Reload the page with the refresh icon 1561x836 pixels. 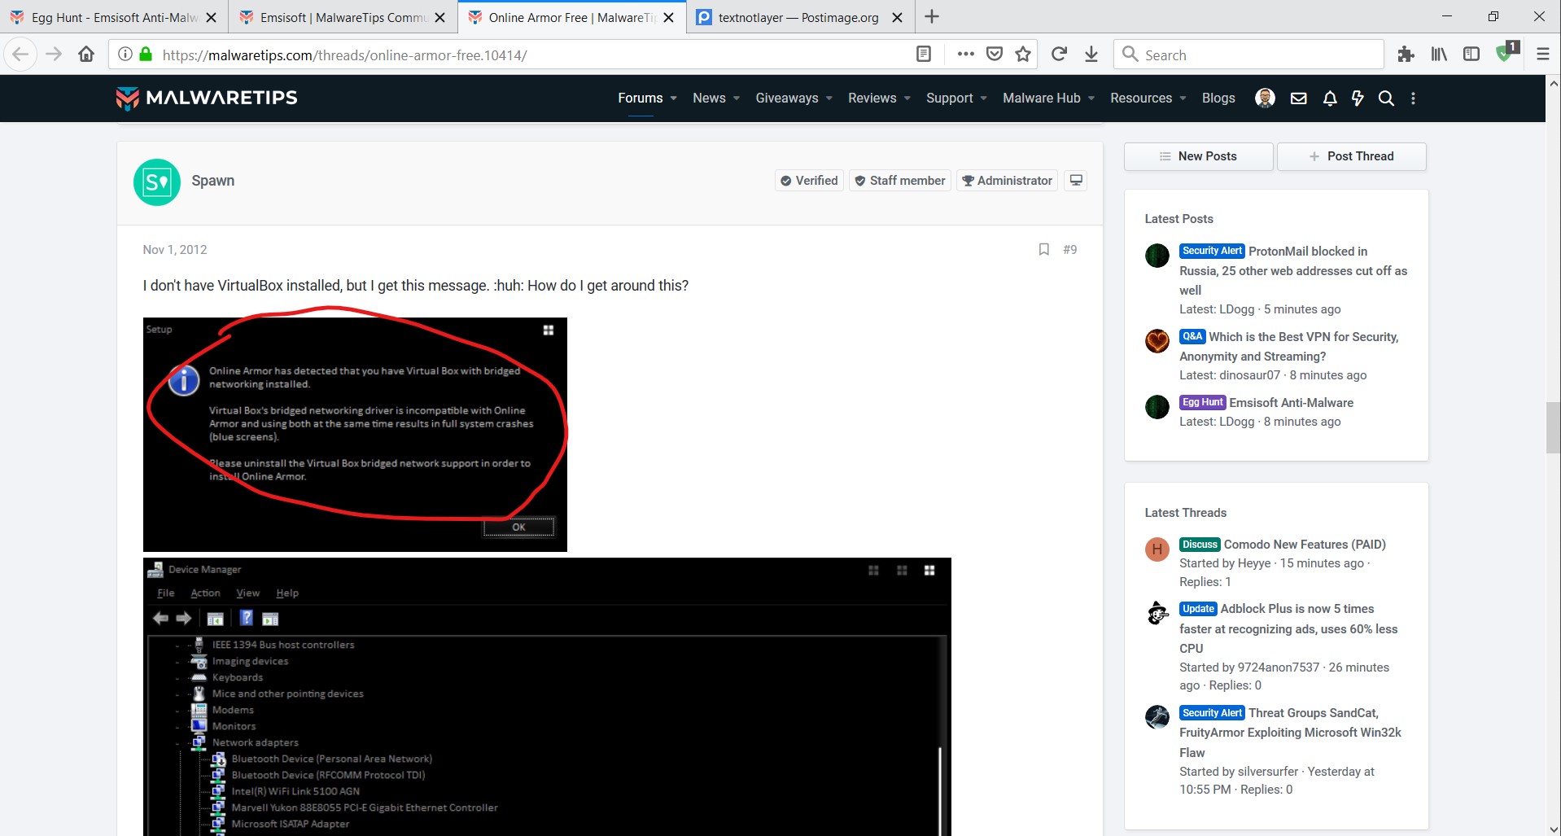click(x=1059, y=55)
